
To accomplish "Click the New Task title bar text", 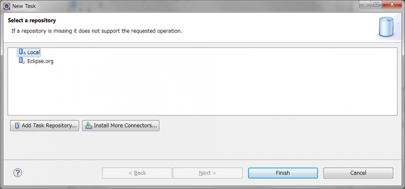I will click(x=24, y=6).
